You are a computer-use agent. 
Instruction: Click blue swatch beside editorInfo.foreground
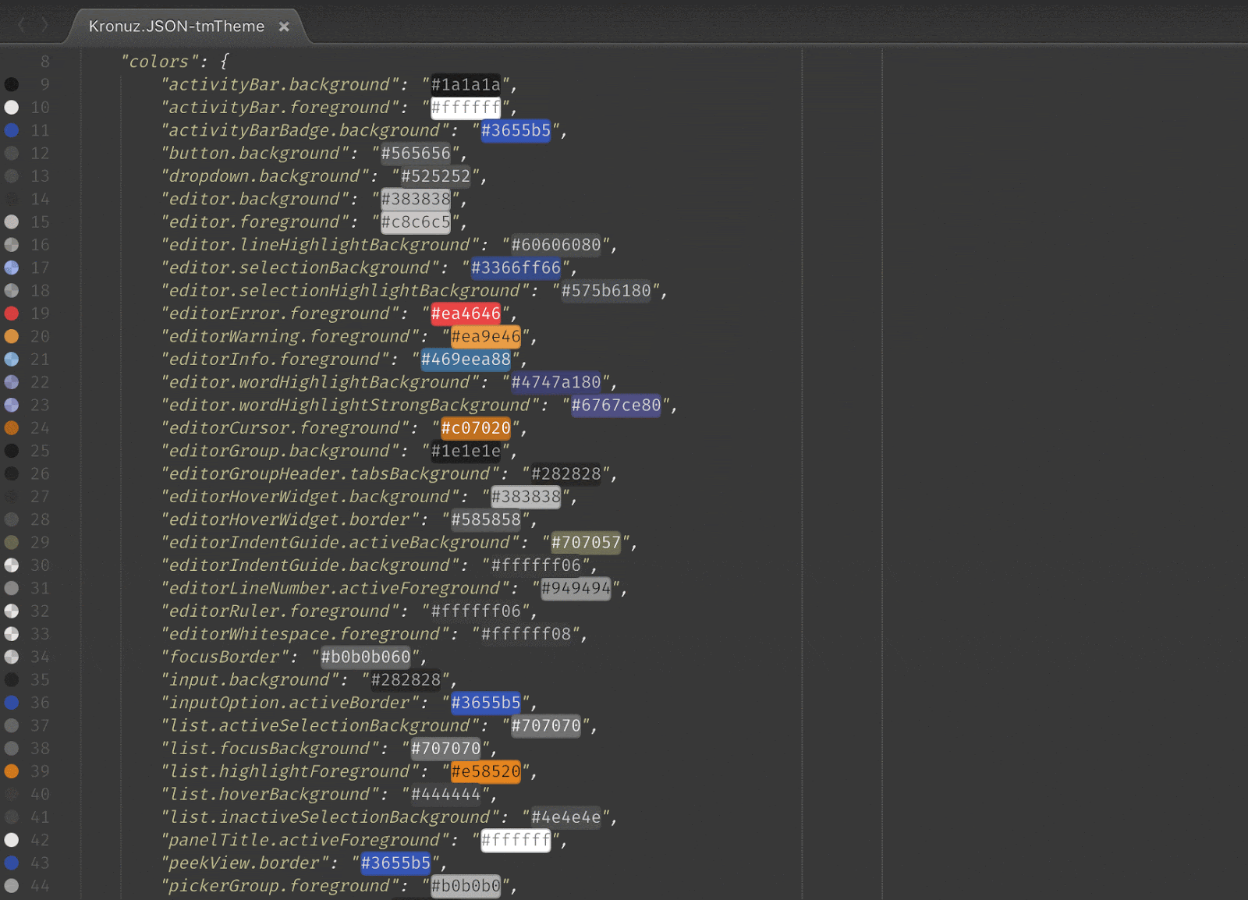point(12,360)
